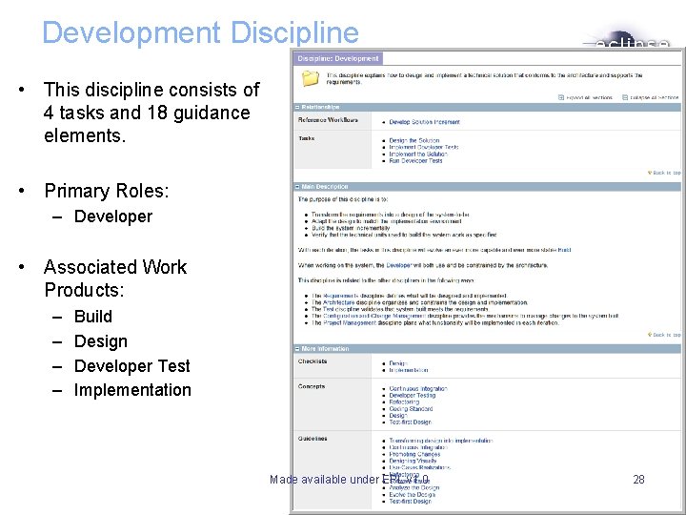Click the Build work product item
Viewport: 686px width, 515px height.
pyautogui.click(x=93, y=317)
